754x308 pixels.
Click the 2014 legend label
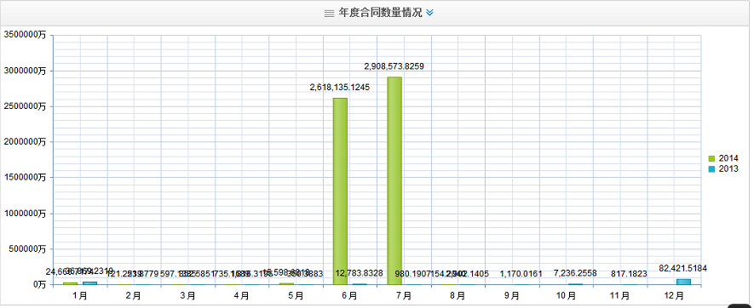(x=728, y=158)
